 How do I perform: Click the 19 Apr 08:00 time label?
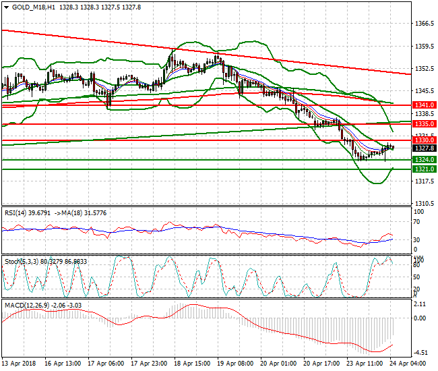[235, 364]
